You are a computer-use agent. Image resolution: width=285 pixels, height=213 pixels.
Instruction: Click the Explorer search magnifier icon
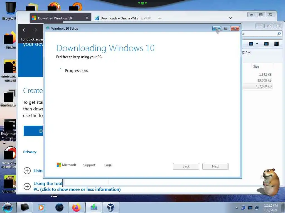(x=279, y=34)
